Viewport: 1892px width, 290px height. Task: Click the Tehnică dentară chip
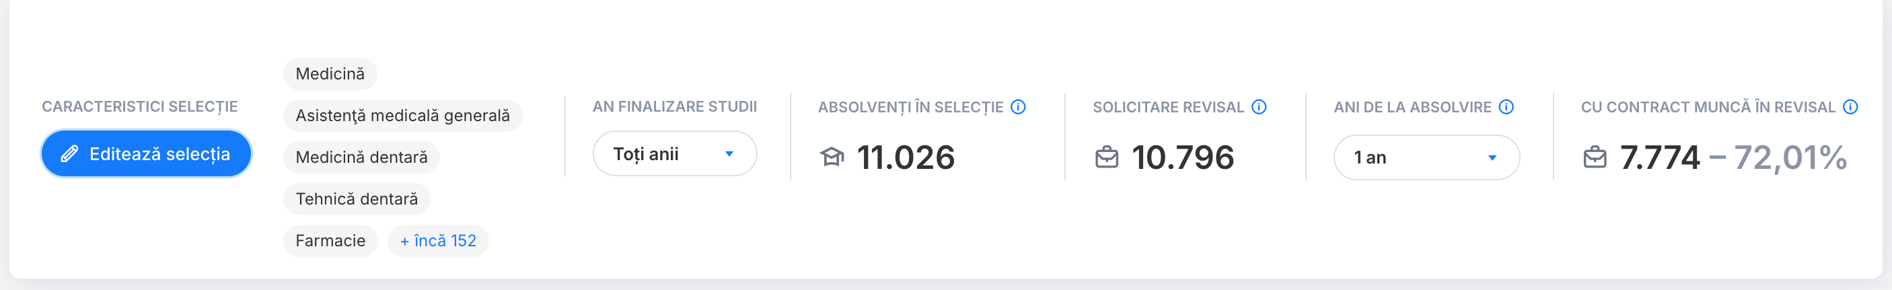(356, 199)
